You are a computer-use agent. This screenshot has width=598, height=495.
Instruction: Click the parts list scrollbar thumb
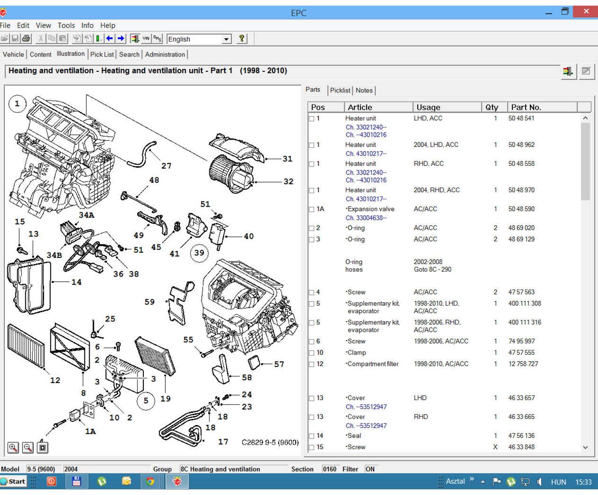pos(585,162)
